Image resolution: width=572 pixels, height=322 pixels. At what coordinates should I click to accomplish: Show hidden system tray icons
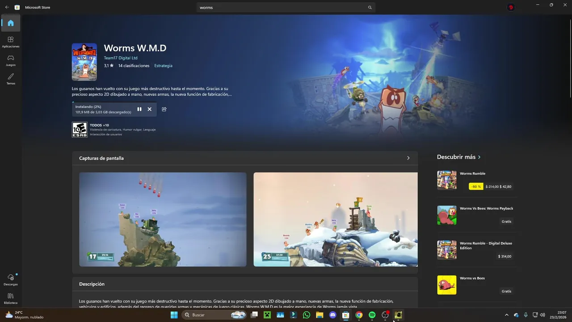coord(506,315)
